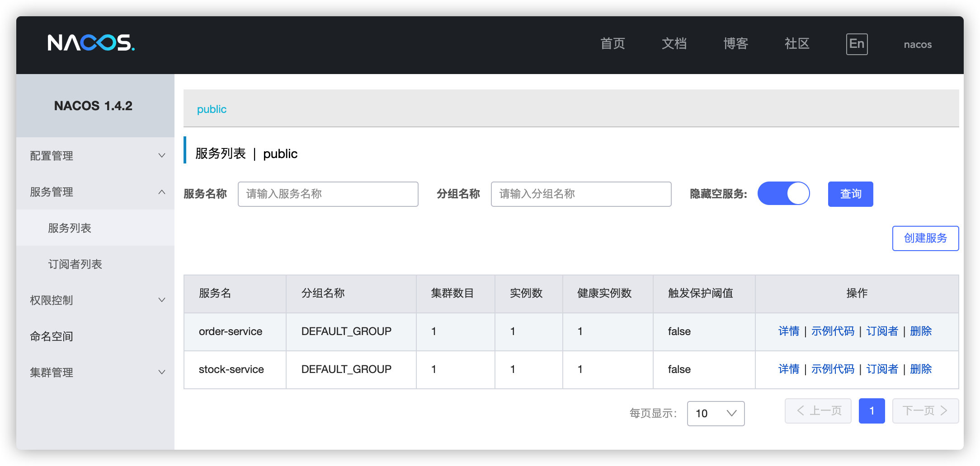Open 文档 in top navigation
This screenshot has width=980, height=466.
coord(674,44)
